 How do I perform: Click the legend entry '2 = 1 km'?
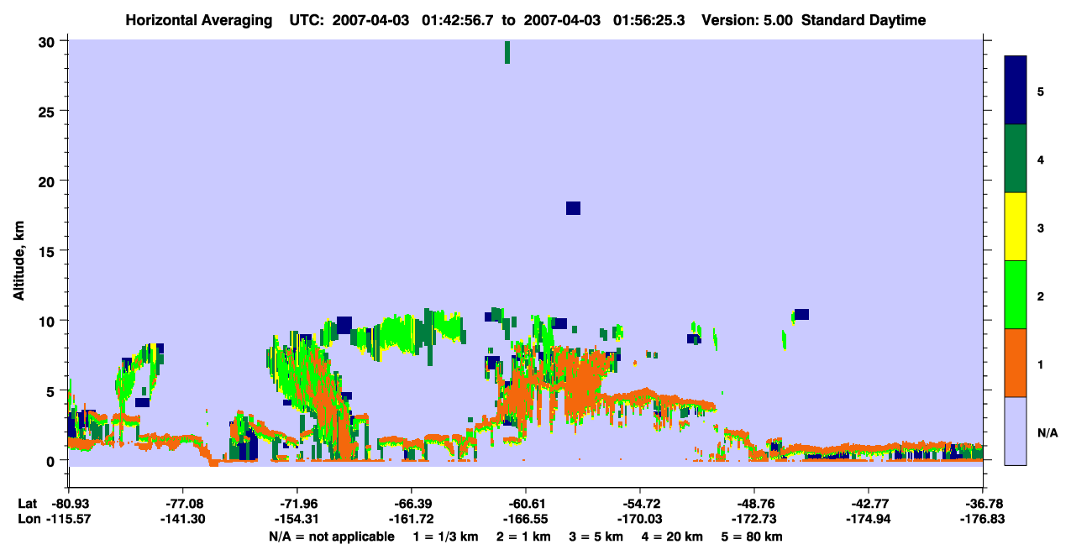[523, 536]
